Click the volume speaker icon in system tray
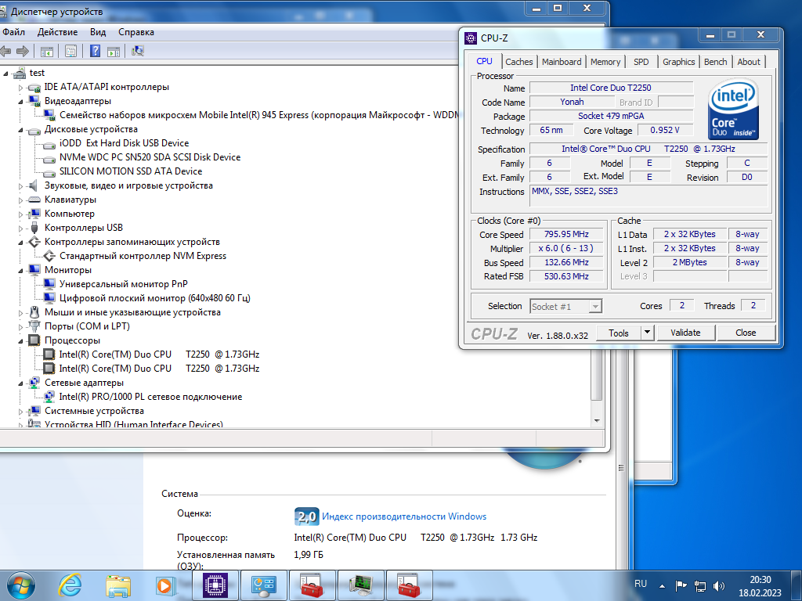The image size is (802, 601). [x=719, y=585]
